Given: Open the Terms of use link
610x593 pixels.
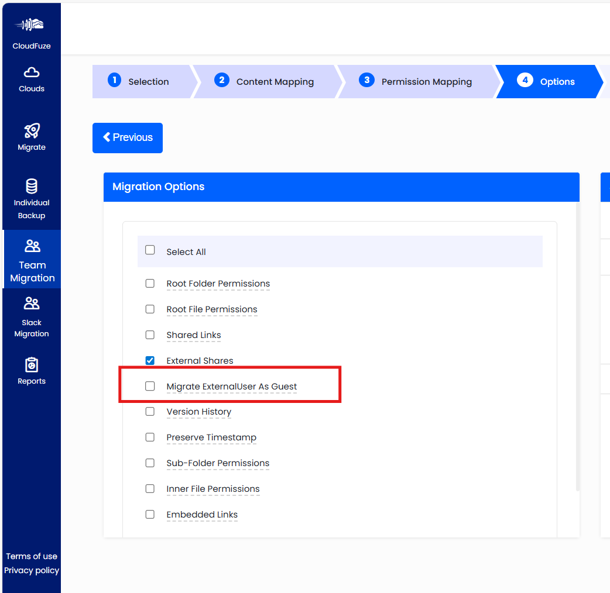Looking at the screenshot, I should 31,556.
